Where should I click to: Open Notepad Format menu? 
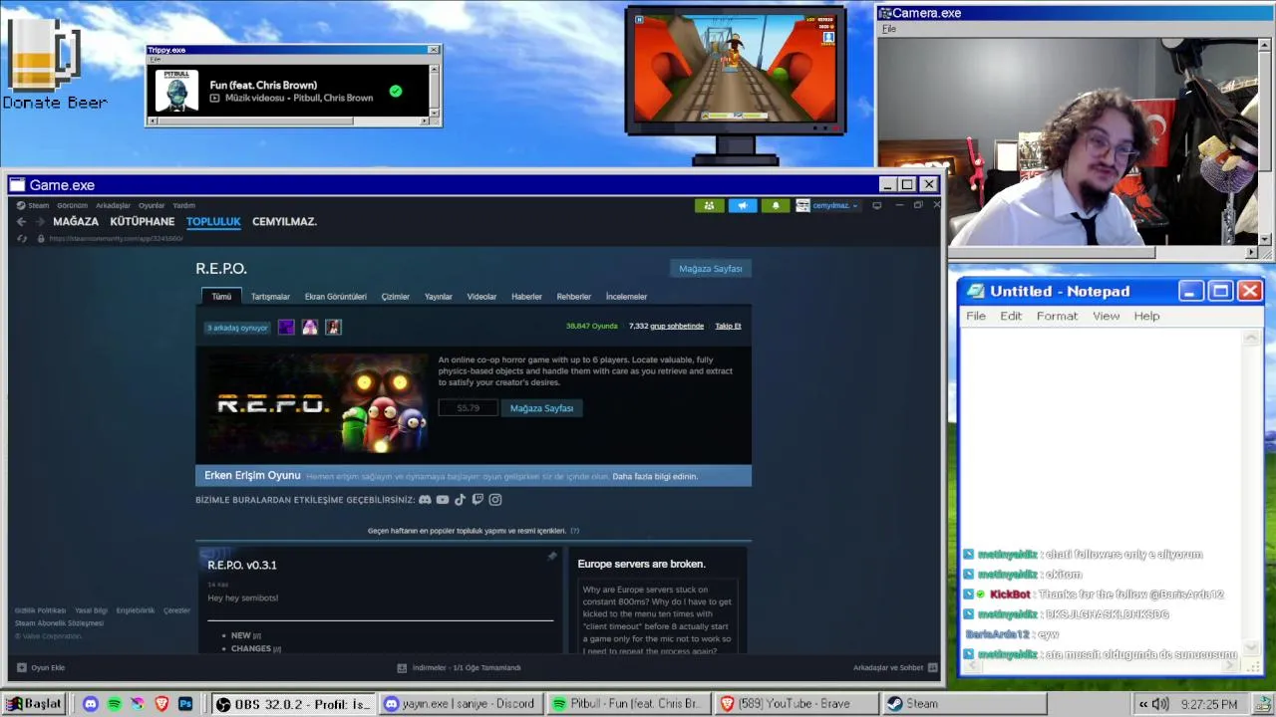pyautogui.click(x=1057, y=316)
